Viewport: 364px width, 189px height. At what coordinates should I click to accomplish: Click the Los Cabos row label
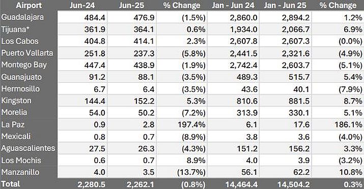(x=20, y=41)
